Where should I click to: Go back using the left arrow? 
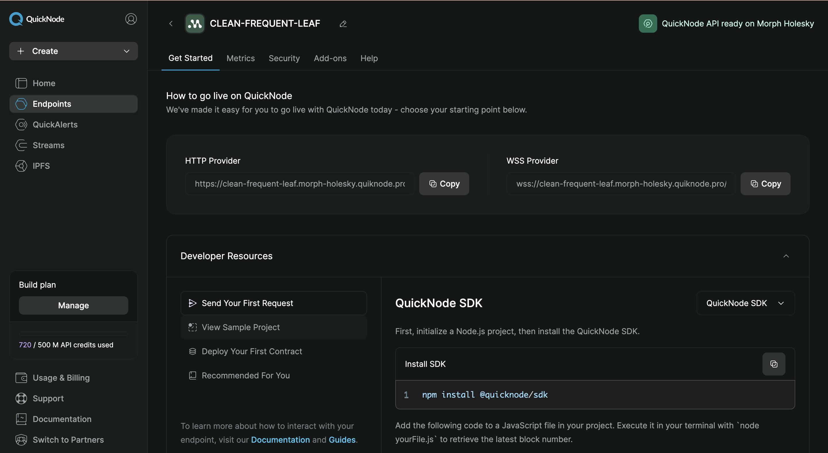(171, 24)
